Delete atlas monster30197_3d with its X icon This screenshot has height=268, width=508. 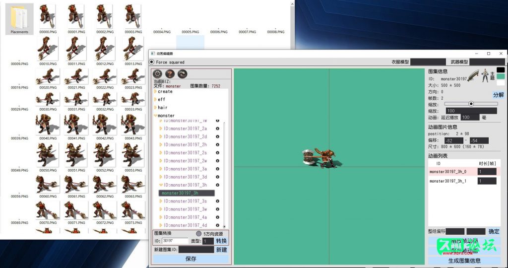(217, 177)
